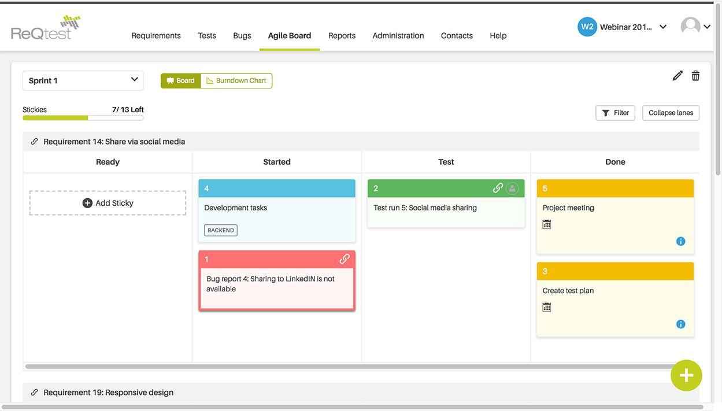Open the Requirements menu

coord(156,36)
